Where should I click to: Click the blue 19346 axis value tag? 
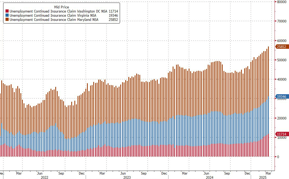[x=282, y=97]
